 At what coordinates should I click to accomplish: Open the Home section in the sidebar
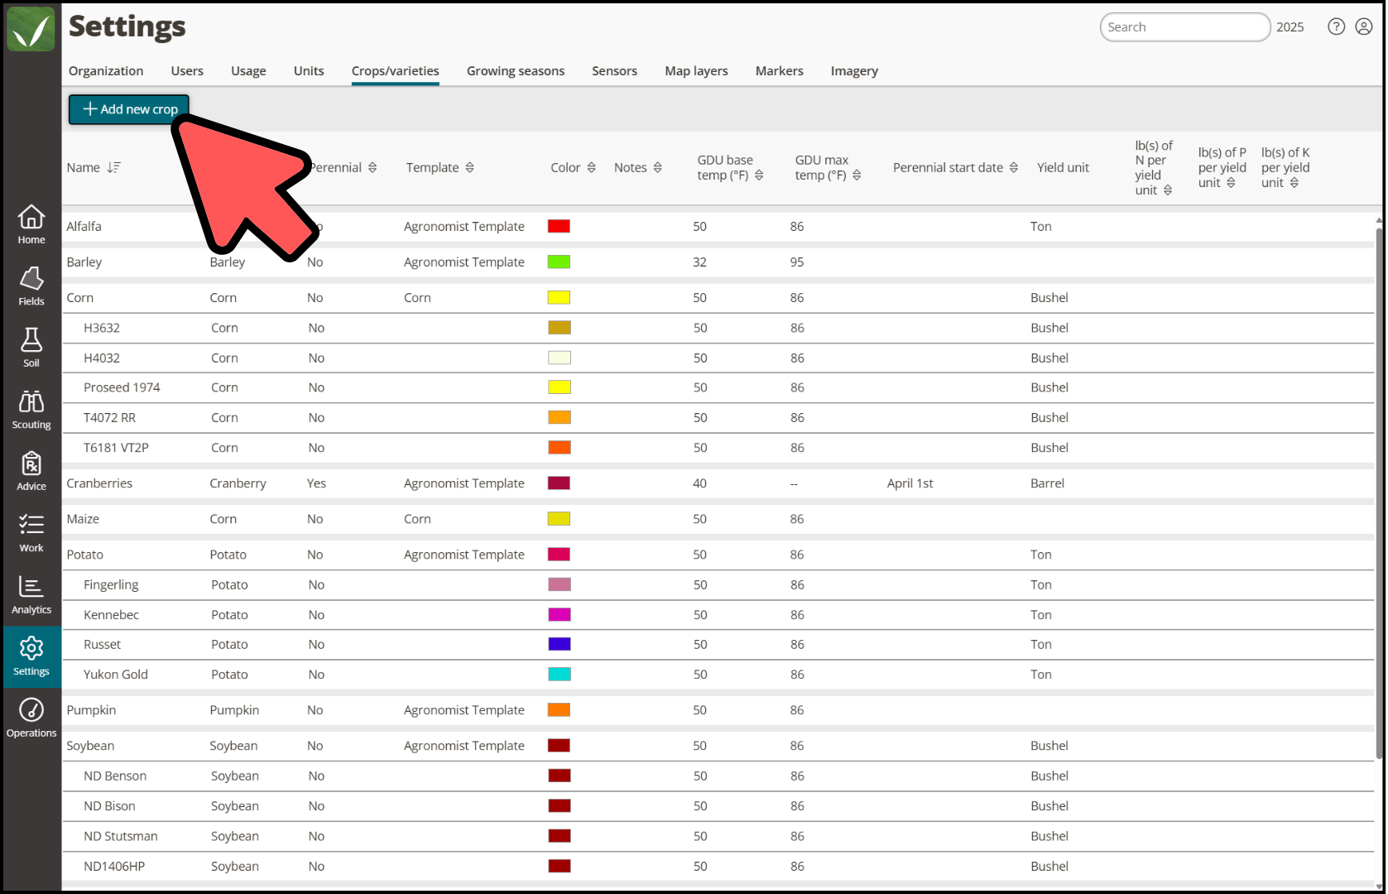[x=31, y=225]
